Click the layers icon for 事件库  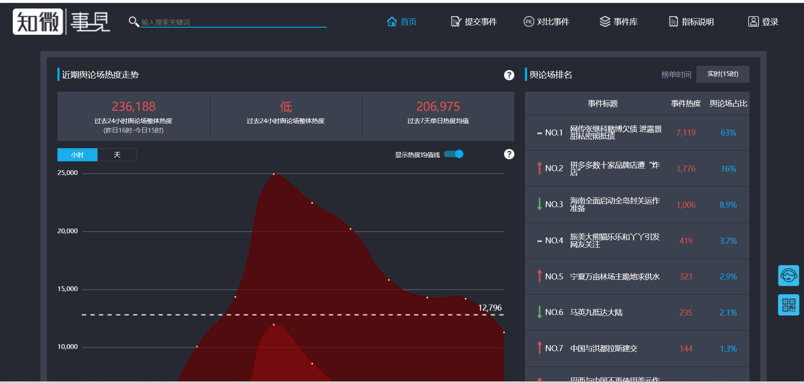tap(605, 22)
